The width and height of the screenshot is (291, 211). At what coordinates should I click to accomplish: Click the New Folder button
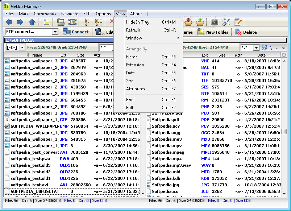coord(213,32)
